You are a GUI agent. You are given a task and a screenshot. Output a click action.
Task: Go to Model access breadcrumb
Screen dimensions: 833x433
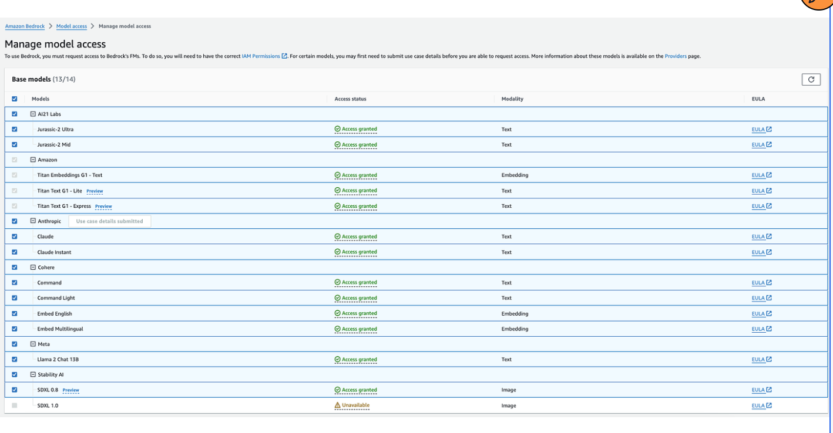(x=72, y=26)
